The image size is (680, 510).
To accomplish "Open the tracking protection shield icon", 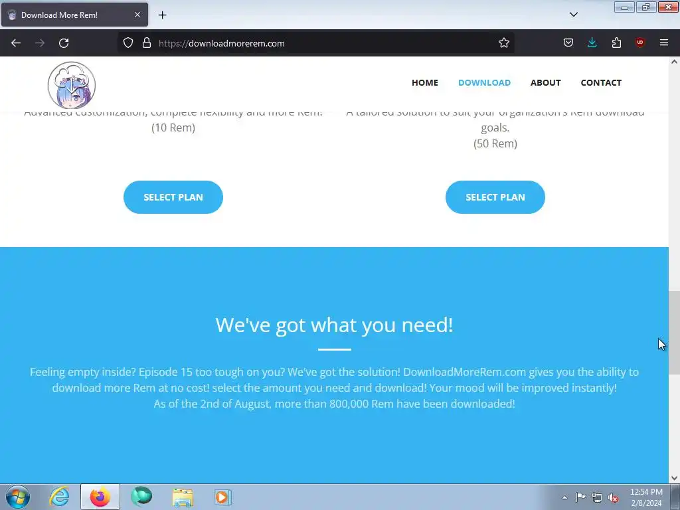I will 128,42.
